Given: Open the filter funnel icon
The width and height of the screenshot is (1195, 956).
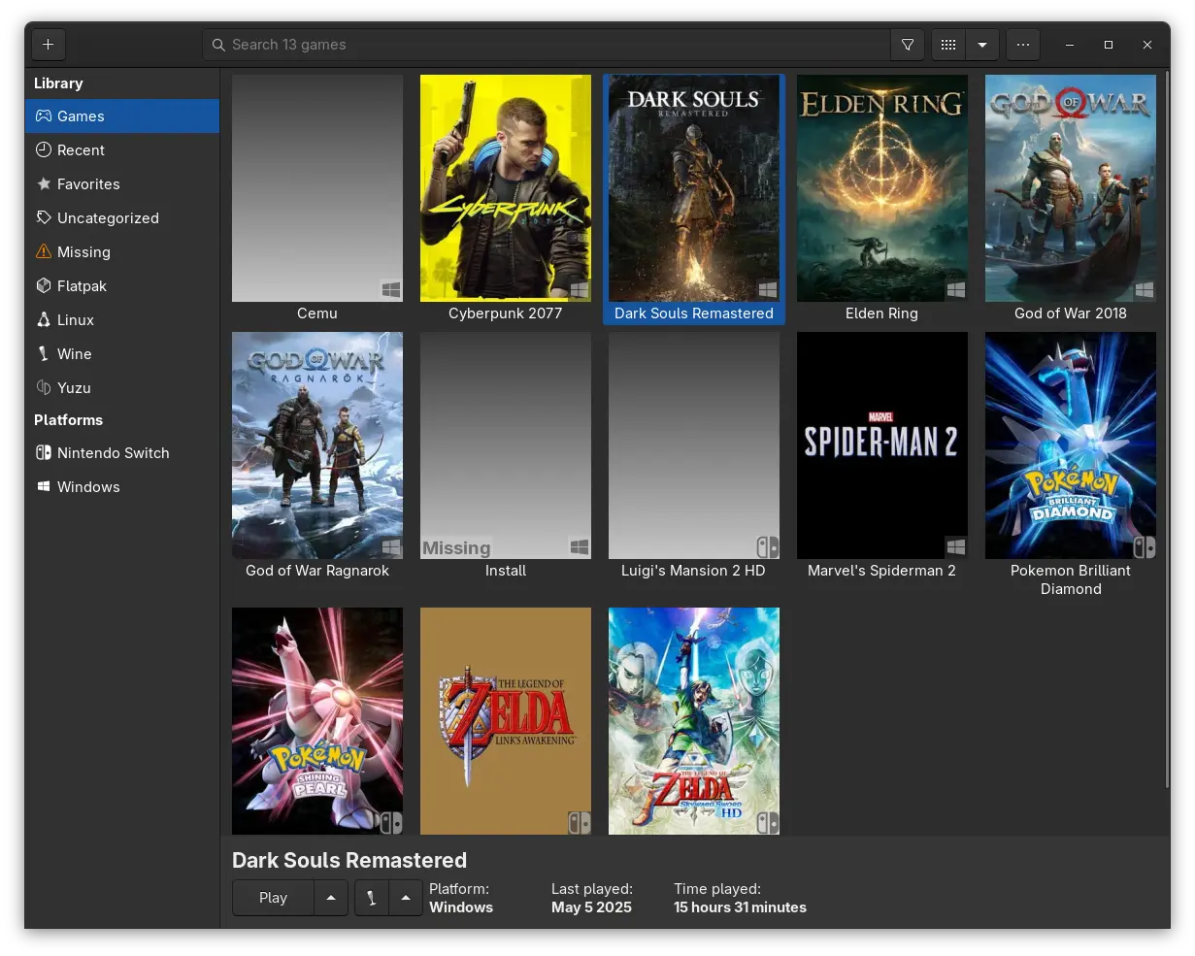Looking at the screenshot, I should [908, 45].
